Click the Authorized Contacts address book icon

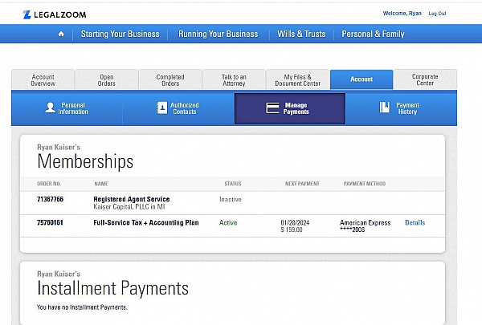[161, 108]
